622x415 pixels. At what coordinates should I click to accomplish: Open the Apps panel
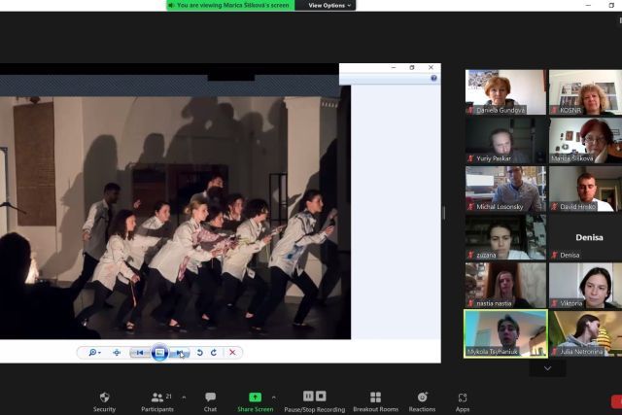(x=463, y=398)
